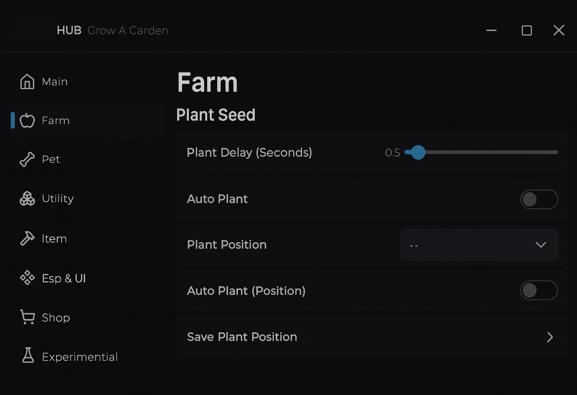Click the Plant Position dropdown chevron arrow
This screenshot has width=577, height=395.
[541, 245]
